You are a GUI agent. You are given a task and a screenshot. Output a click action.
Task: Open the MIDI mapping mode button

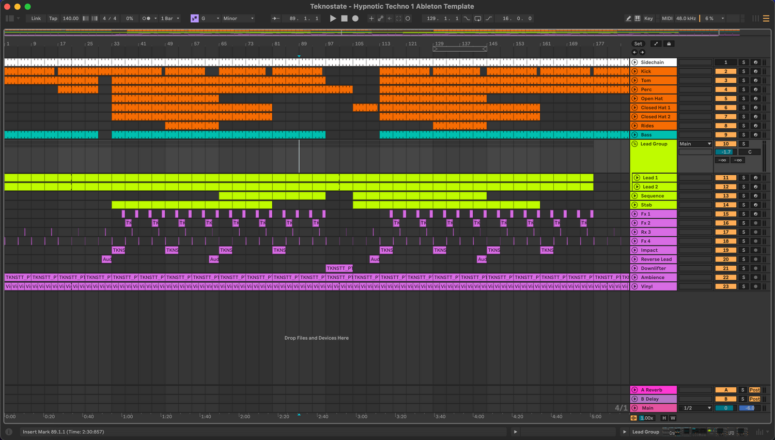click(667, 18)
